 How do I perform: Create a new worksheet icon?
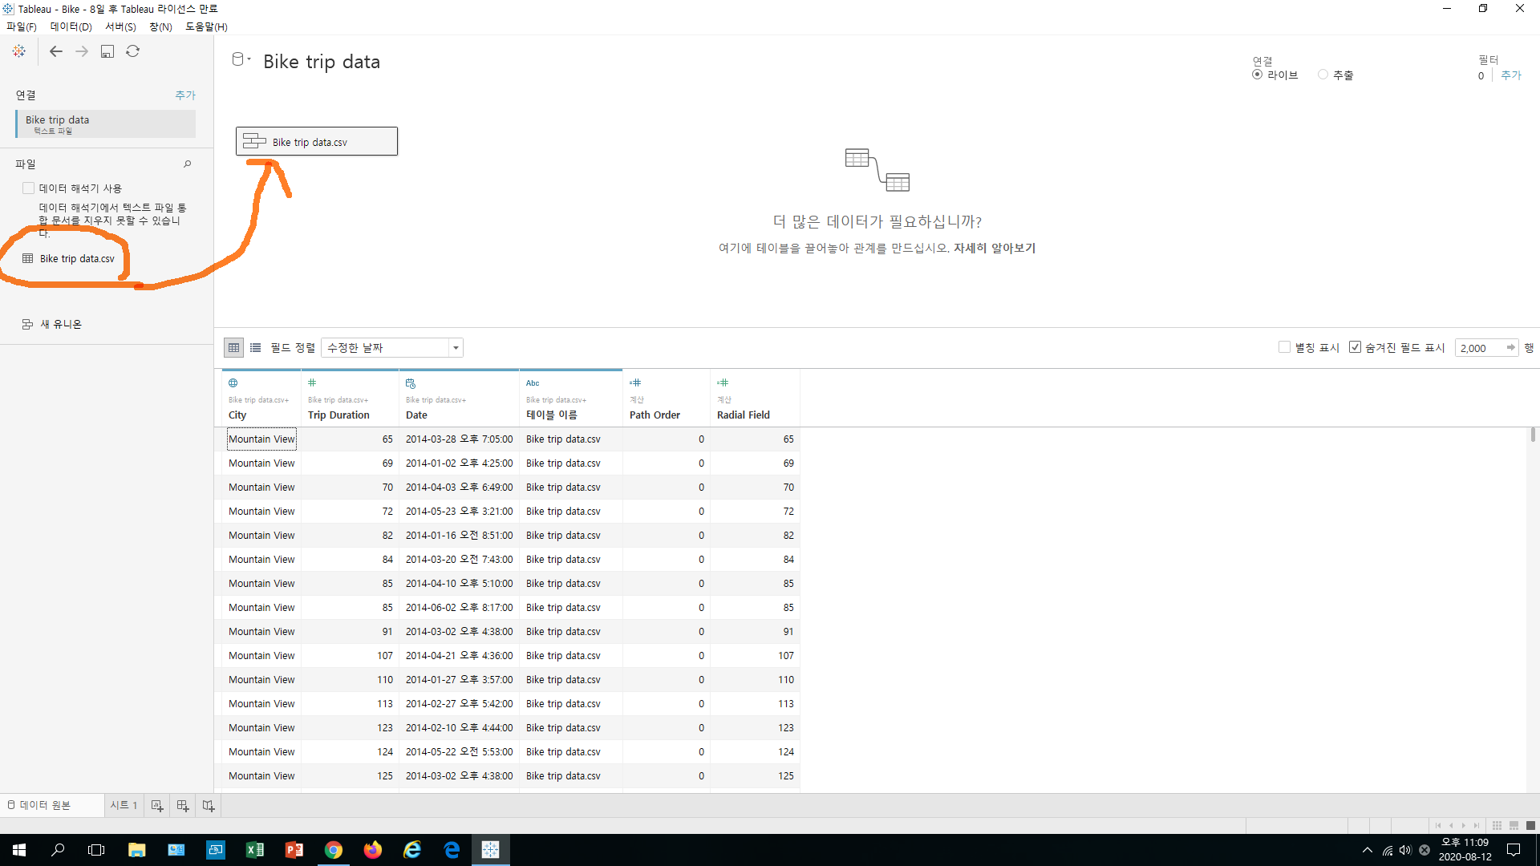157,805
